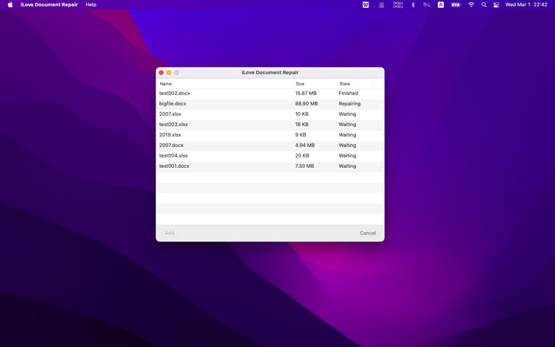Select the 2007.xlsx file name
The width and height of the screenshot is (555, 347).
coord(170,114)
